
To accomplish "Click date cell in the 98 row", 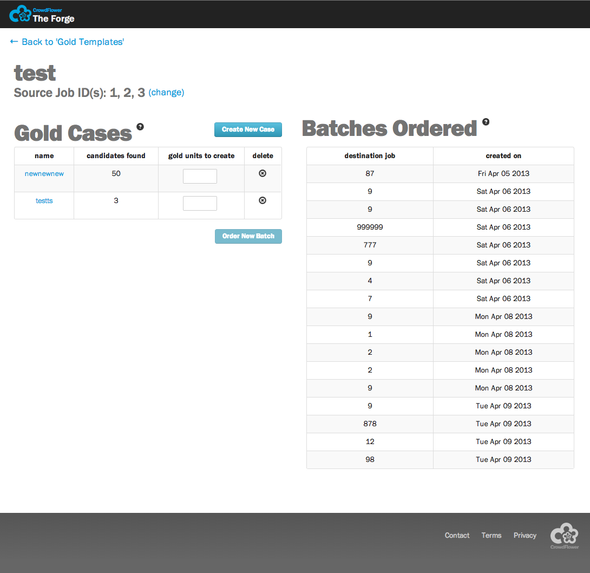I will (x=503, y=459).
